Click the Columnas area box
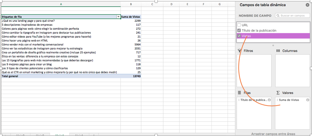 pos(293,71)
